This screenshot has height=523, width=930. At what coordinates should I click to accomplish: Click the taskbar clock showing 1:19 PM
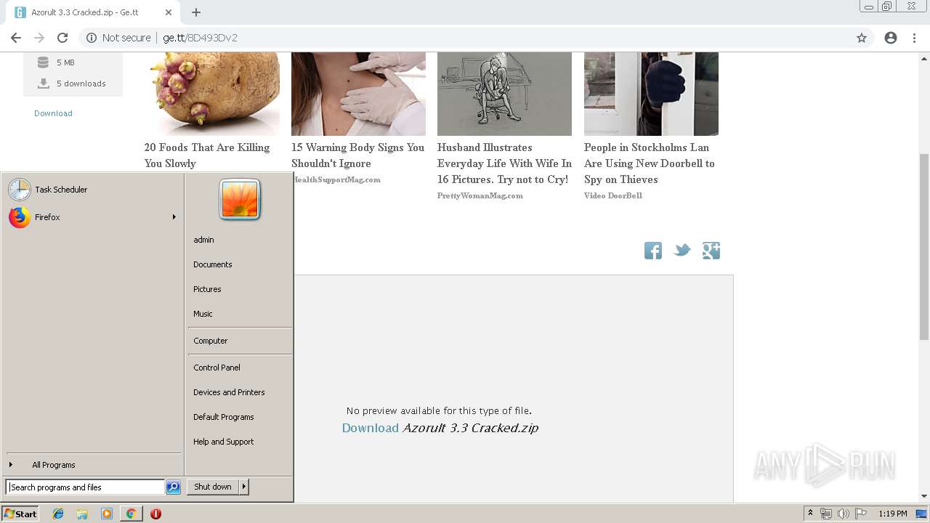(892, 514)
